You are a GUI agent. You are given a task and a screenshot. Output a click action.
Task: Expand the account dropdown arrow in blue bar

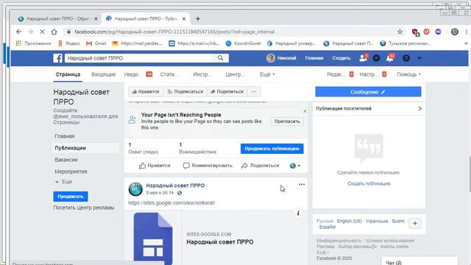pos(419,58)
